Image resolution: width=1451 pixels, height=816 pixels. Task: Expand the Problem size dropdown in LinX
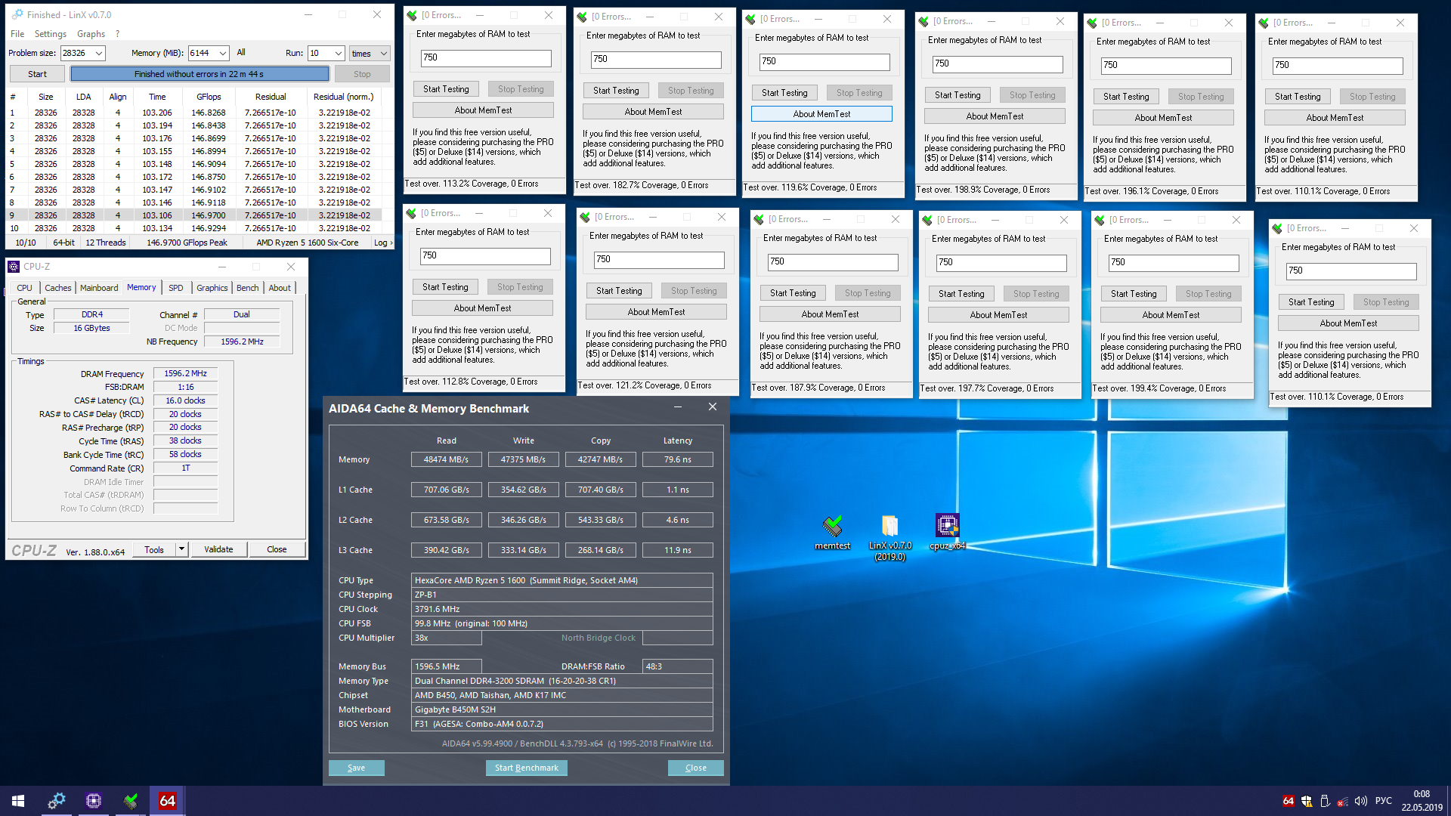tap(99, 53)
